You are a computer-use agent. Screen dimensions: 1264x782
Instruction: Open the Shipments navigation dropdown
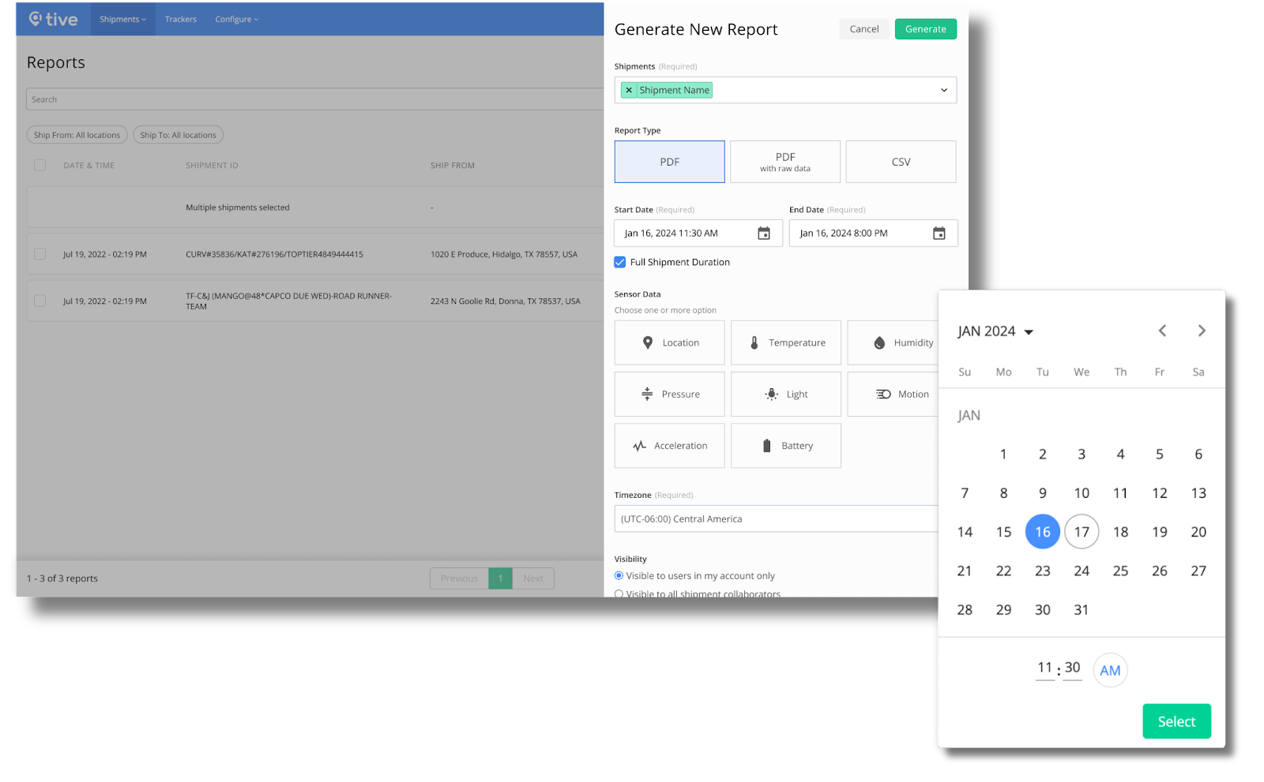pos(122,19)
